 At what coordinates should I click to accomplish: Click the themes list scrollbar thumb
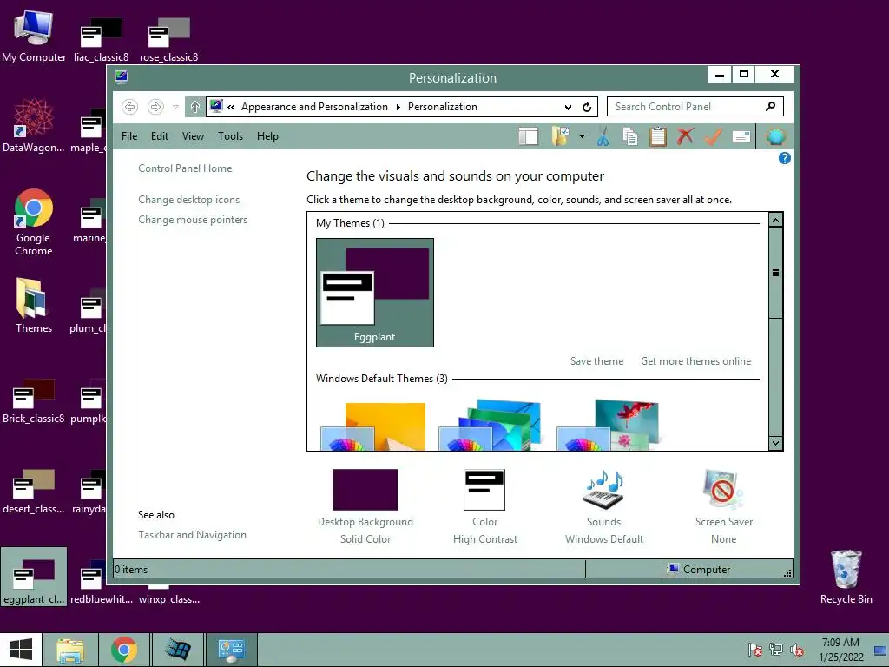[x=775, y=273]
